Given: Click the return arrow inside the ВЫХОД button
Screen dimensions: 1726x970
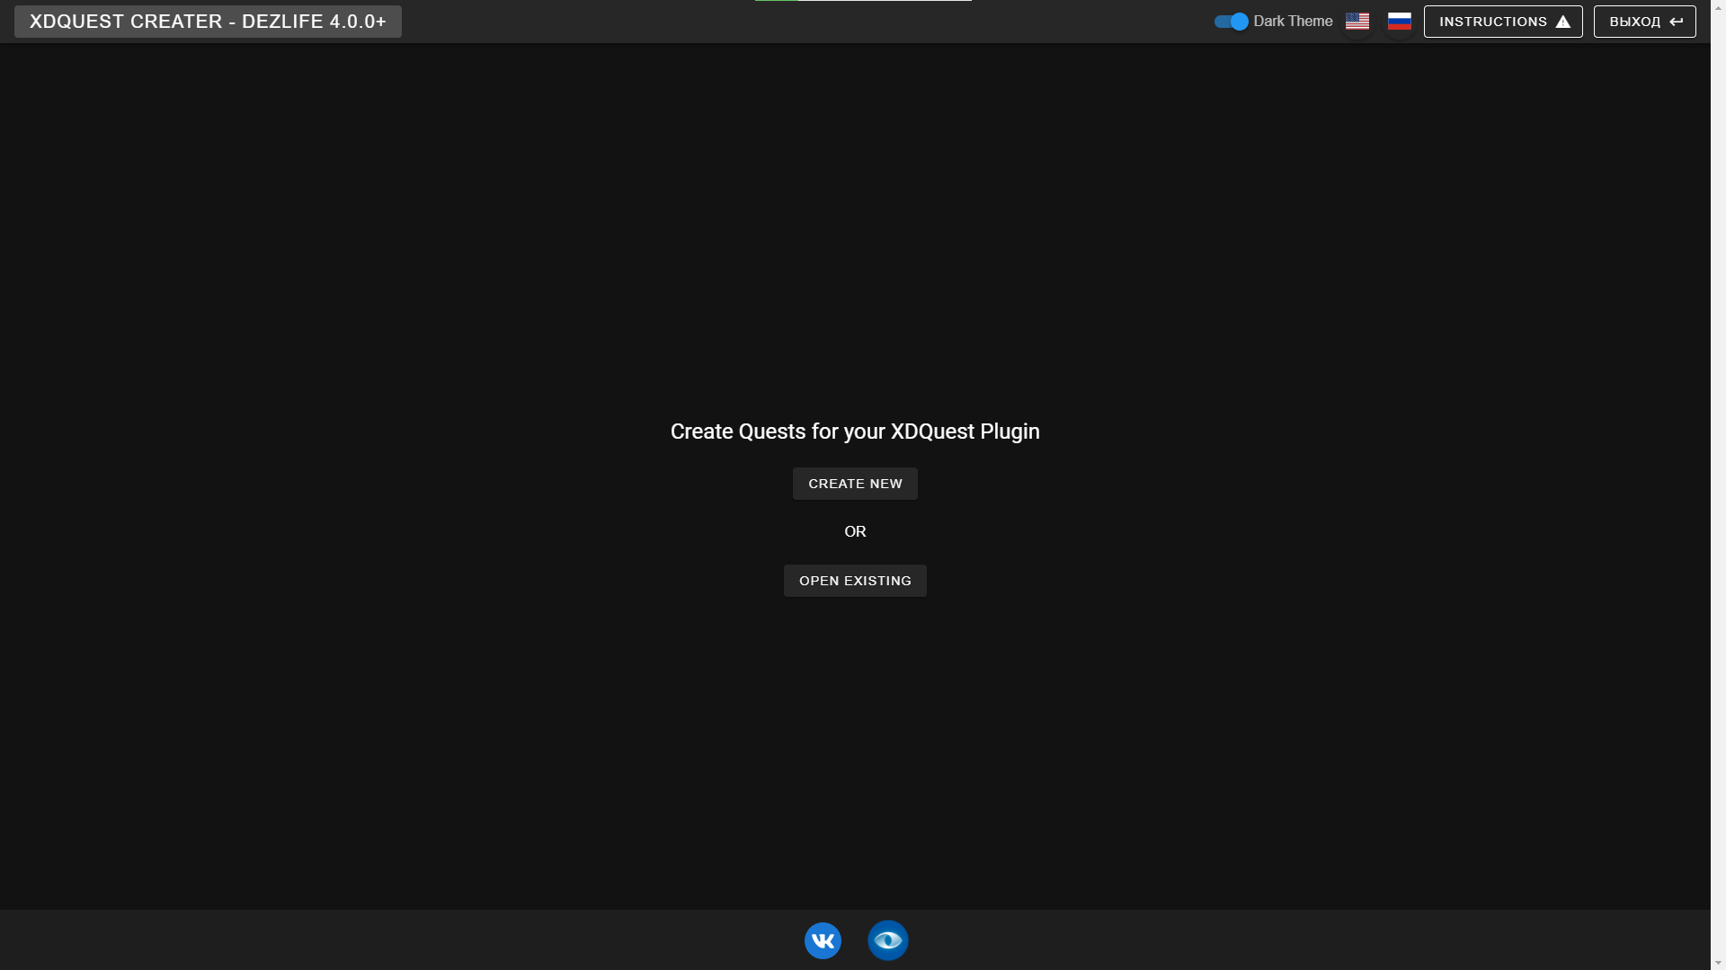Looking at the screenshot, I should point(1677,21).
